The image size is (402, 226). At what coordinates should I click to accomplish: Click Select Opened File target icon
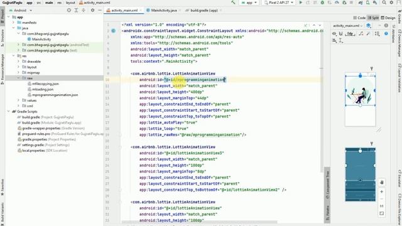(69, 10)
